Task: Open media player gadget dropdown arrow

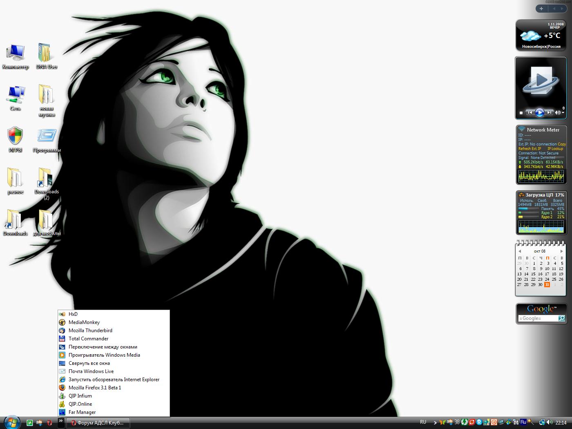Action: 563,113
